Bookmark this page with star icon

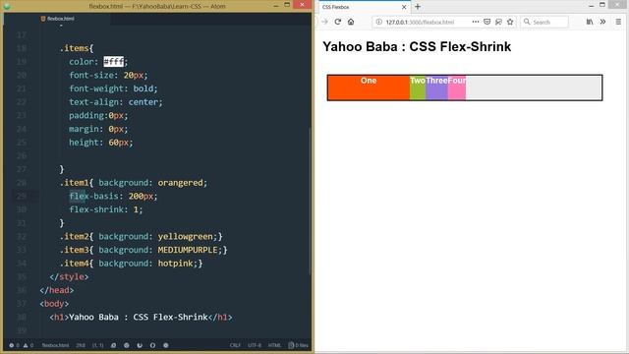click(x=510, y=22)
